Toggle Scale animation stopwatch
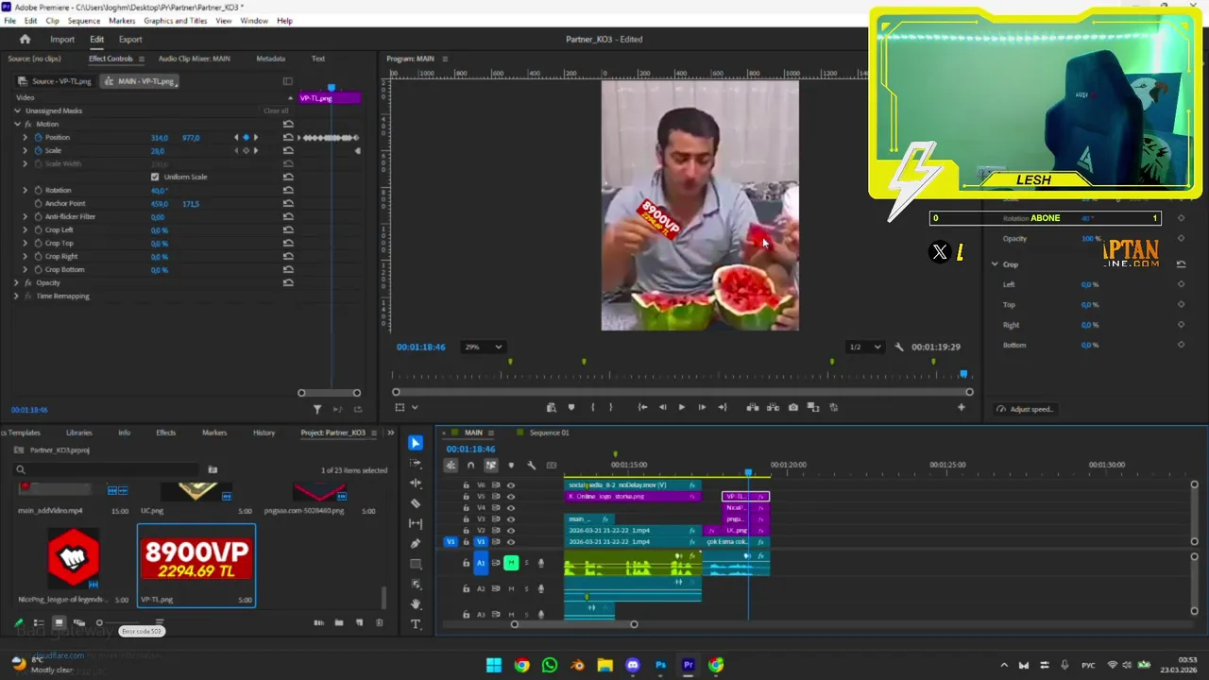Screen dimensions: 1209x680 38,150
